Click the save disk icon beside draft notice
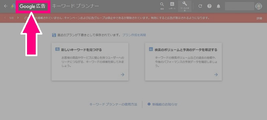Screen dimensions: 267x120 point(54,35)
